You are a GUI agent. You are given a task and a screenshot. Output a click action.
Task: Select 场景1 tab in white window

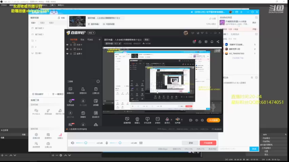pos(33,23)
